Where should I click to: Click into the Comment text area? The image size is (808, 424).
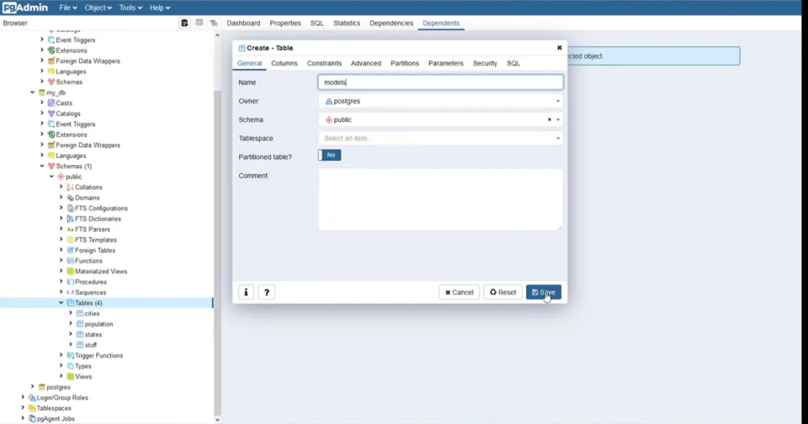click(x=440, y=199)
